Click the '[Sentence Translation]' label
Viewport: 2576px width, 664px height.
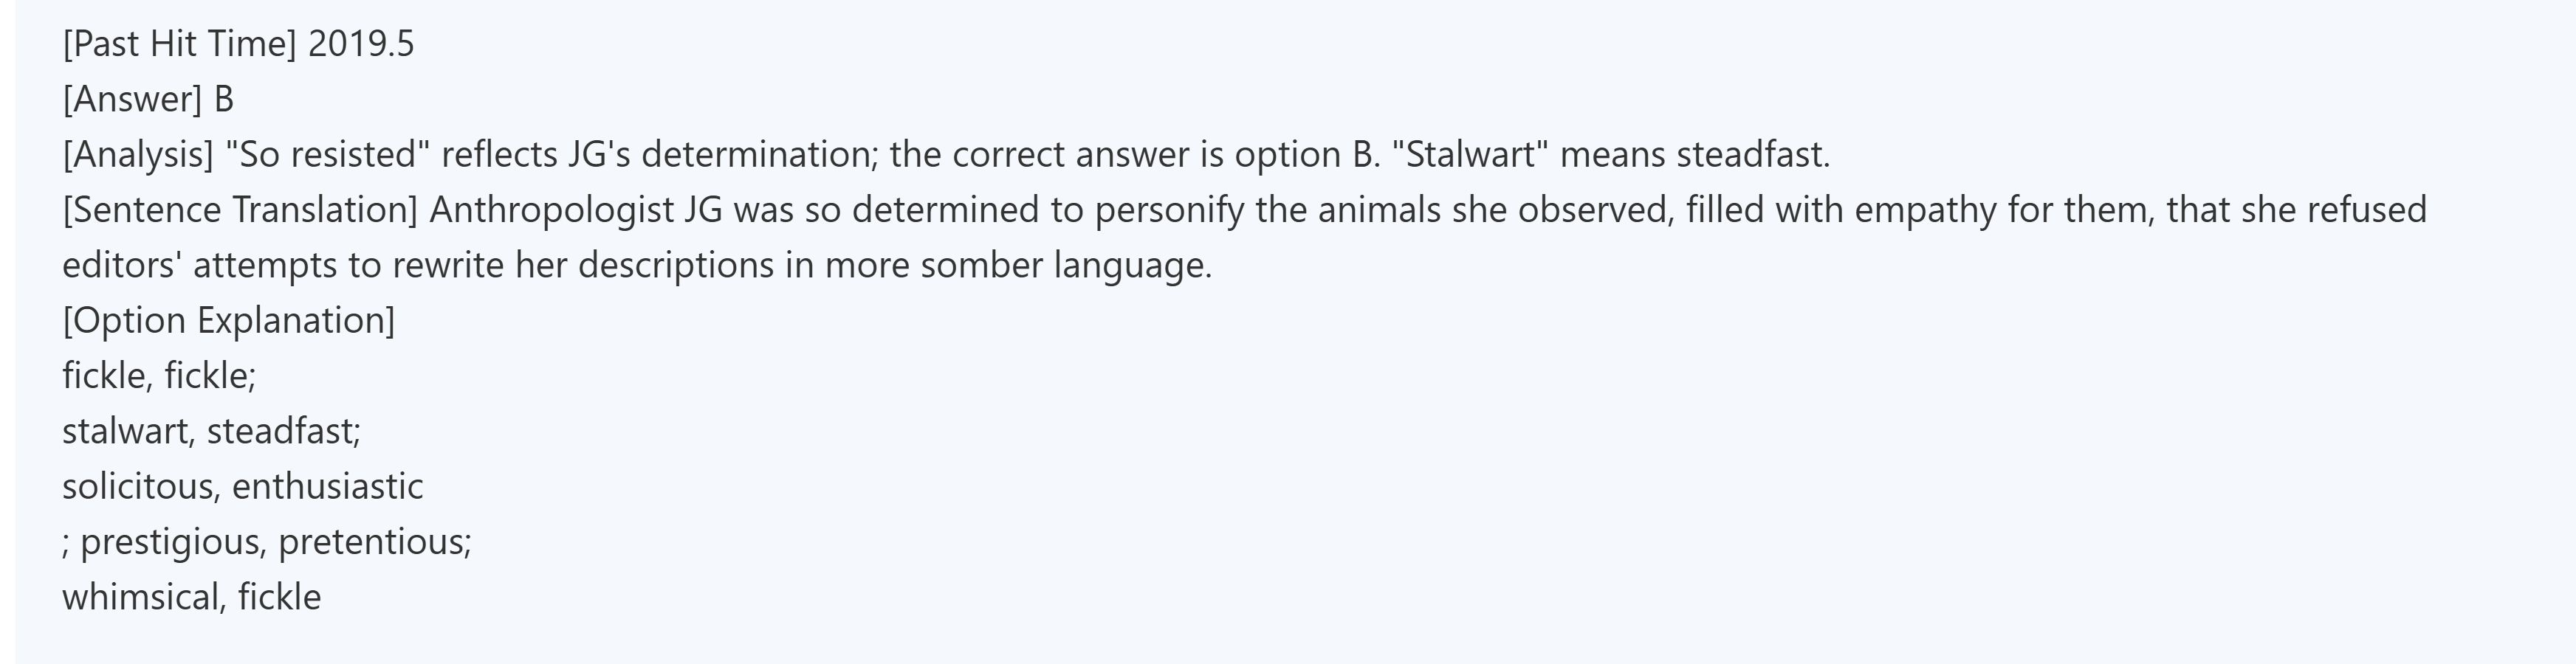click(240, 210)
